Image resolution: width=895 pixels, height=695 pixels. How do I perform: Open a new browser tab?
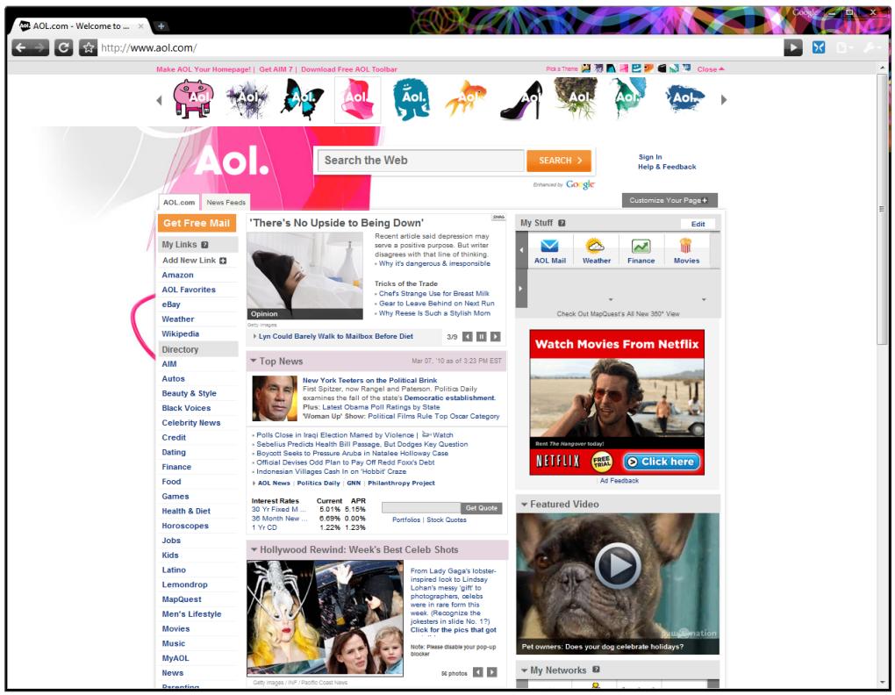click(161, 25)
